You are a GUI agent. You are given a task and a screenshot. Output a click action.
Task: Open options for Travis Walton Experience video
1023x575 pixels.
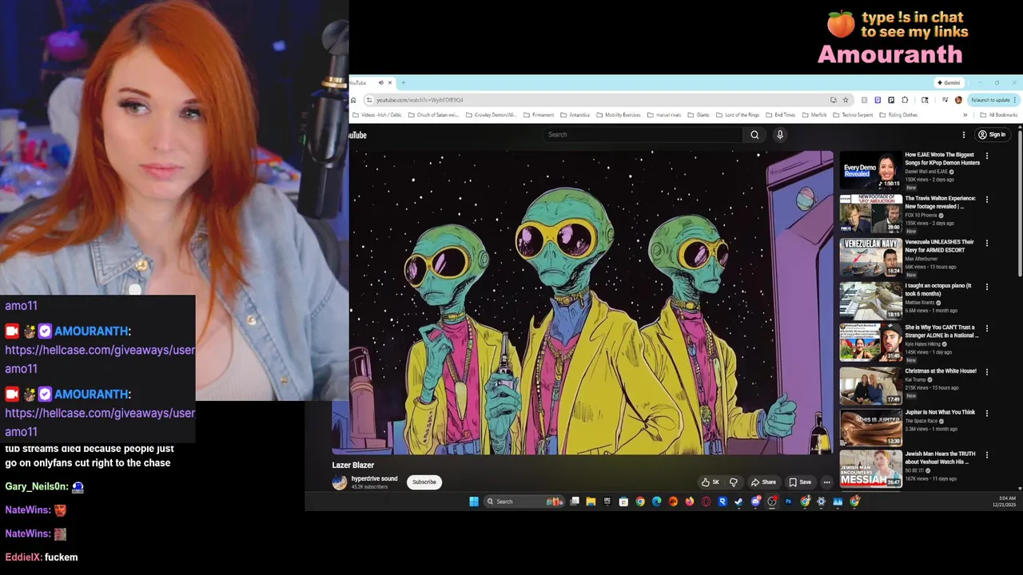click(987, 200)
